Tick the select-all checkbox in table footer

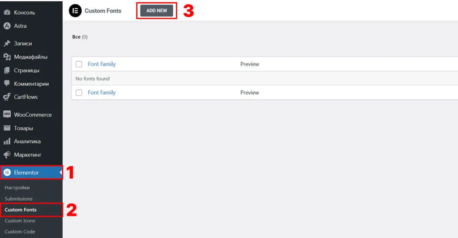coord(79,92)
